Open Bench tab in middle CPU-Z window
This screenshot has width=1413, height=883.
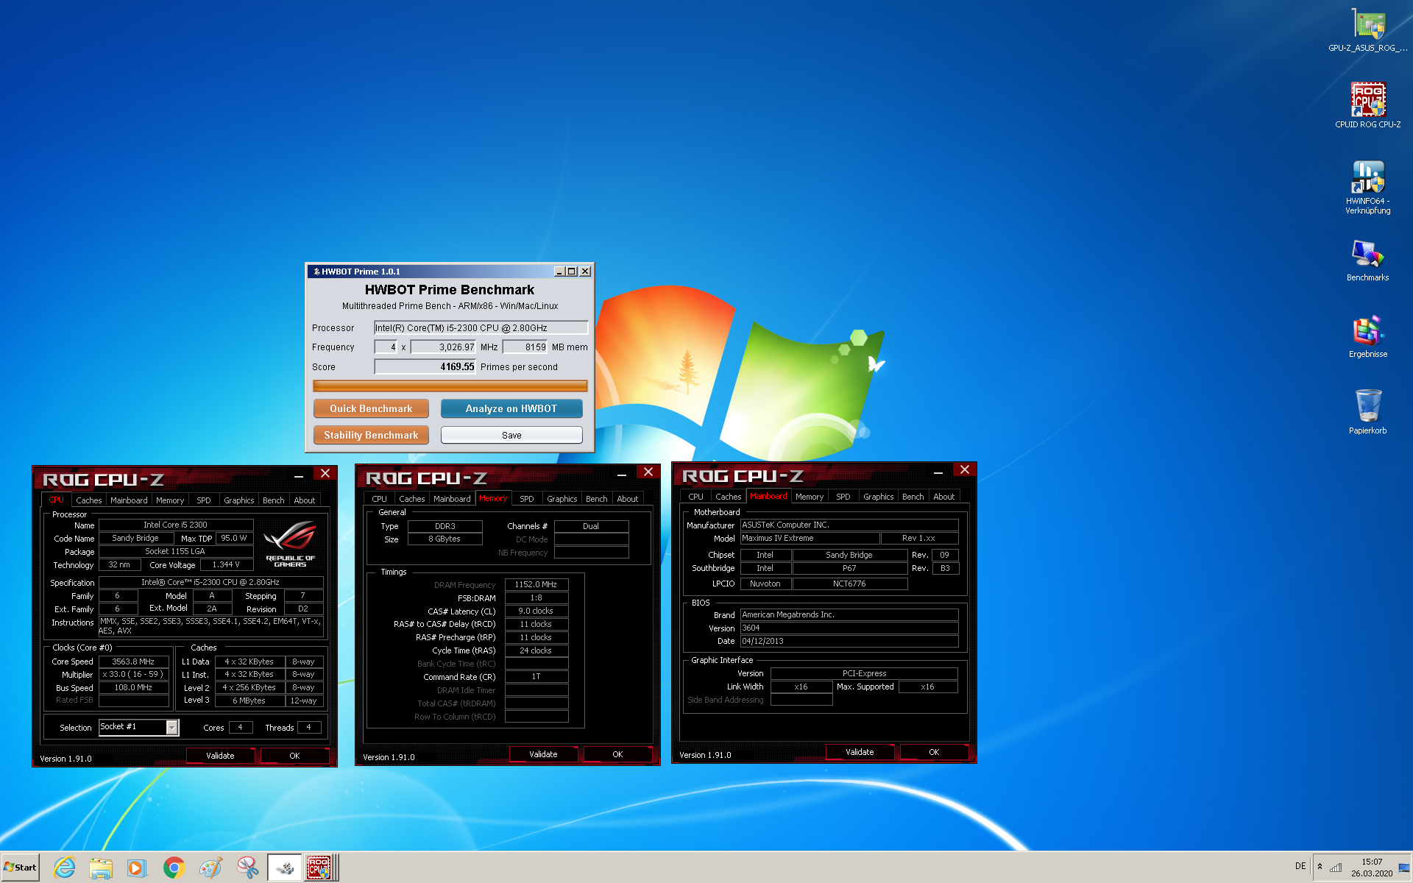pyautogui.click(x=597, y=499)
